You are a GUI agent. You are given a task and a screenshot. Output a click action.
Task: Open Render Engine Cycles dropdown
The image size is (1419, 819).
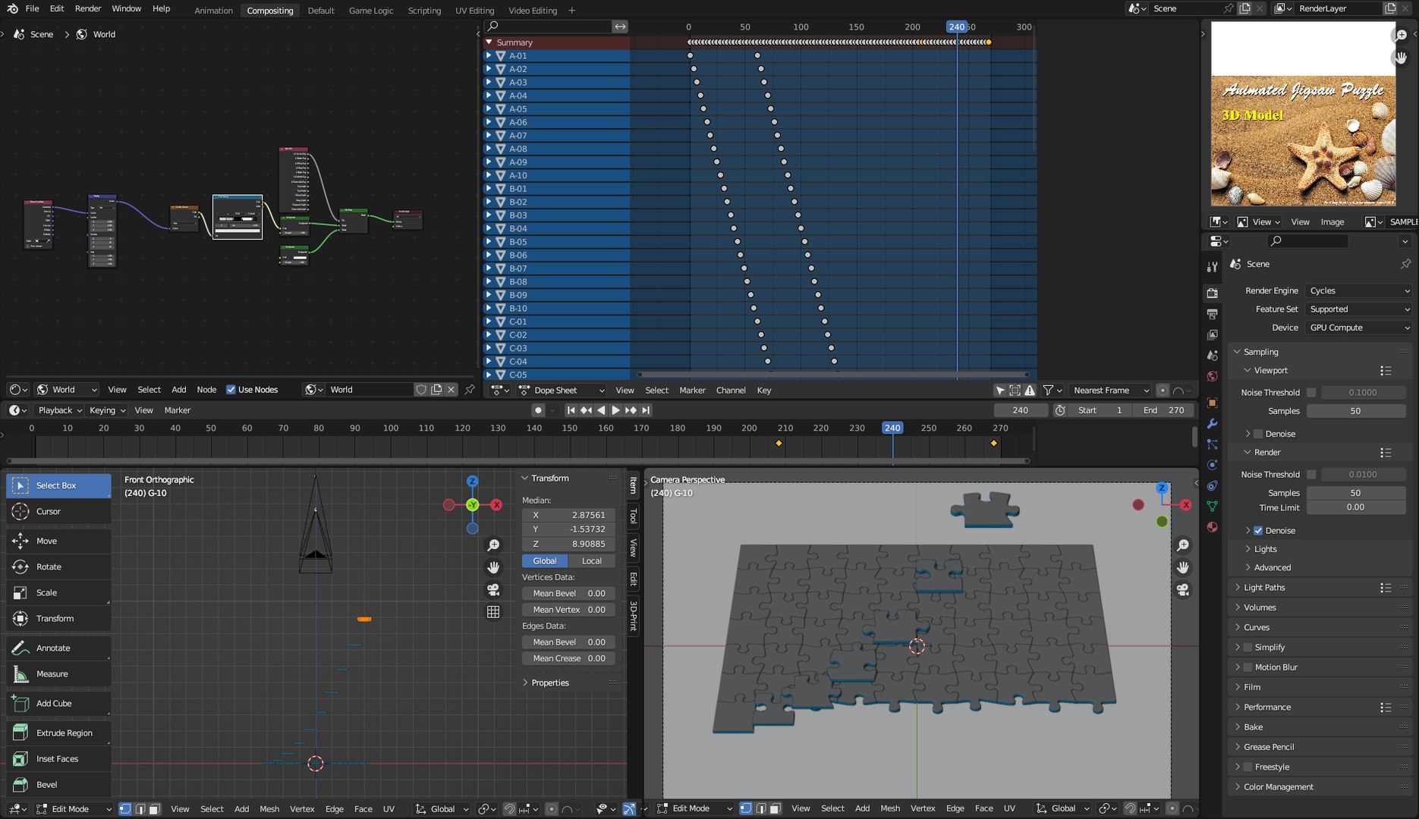click(1359, 290)
